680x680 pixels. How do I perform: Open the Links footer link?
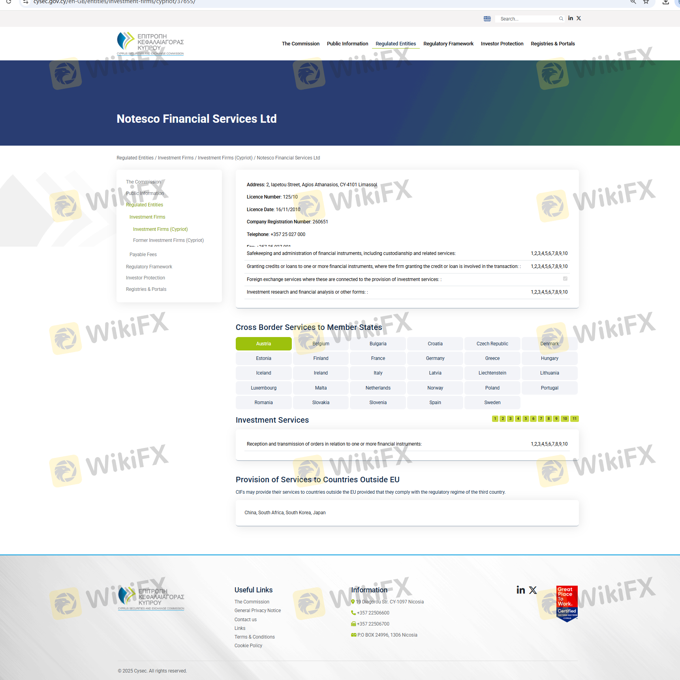click(x=240, y=628)
